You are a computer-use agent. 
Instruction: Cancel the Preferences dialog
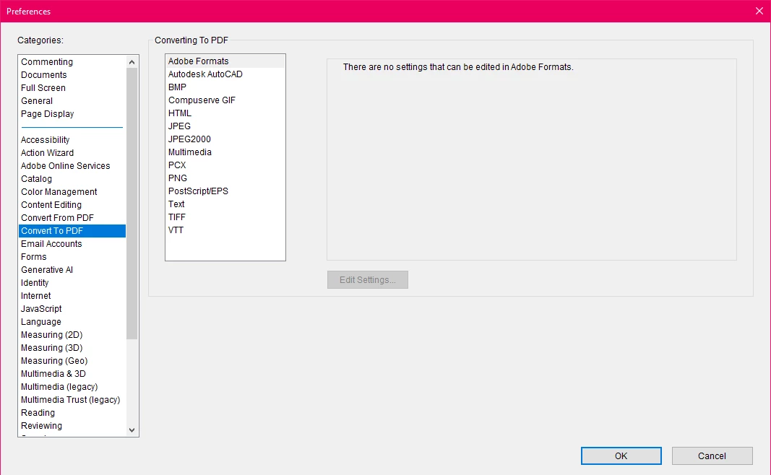(712, 456)
